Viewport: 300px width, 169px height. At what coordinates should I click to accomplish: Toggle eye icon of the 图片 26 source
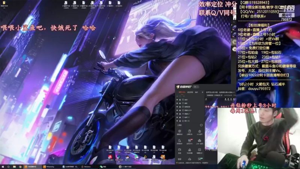click(x=177, y=121)
